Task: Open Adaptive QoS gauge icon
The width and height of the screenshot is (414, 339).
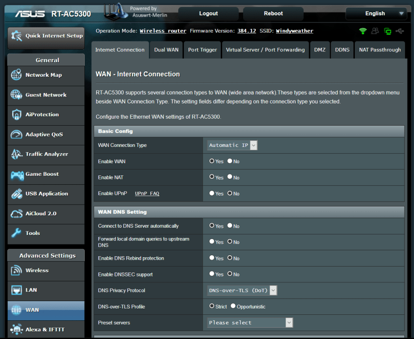Action: pyautogui.click(x=17, y=135)
